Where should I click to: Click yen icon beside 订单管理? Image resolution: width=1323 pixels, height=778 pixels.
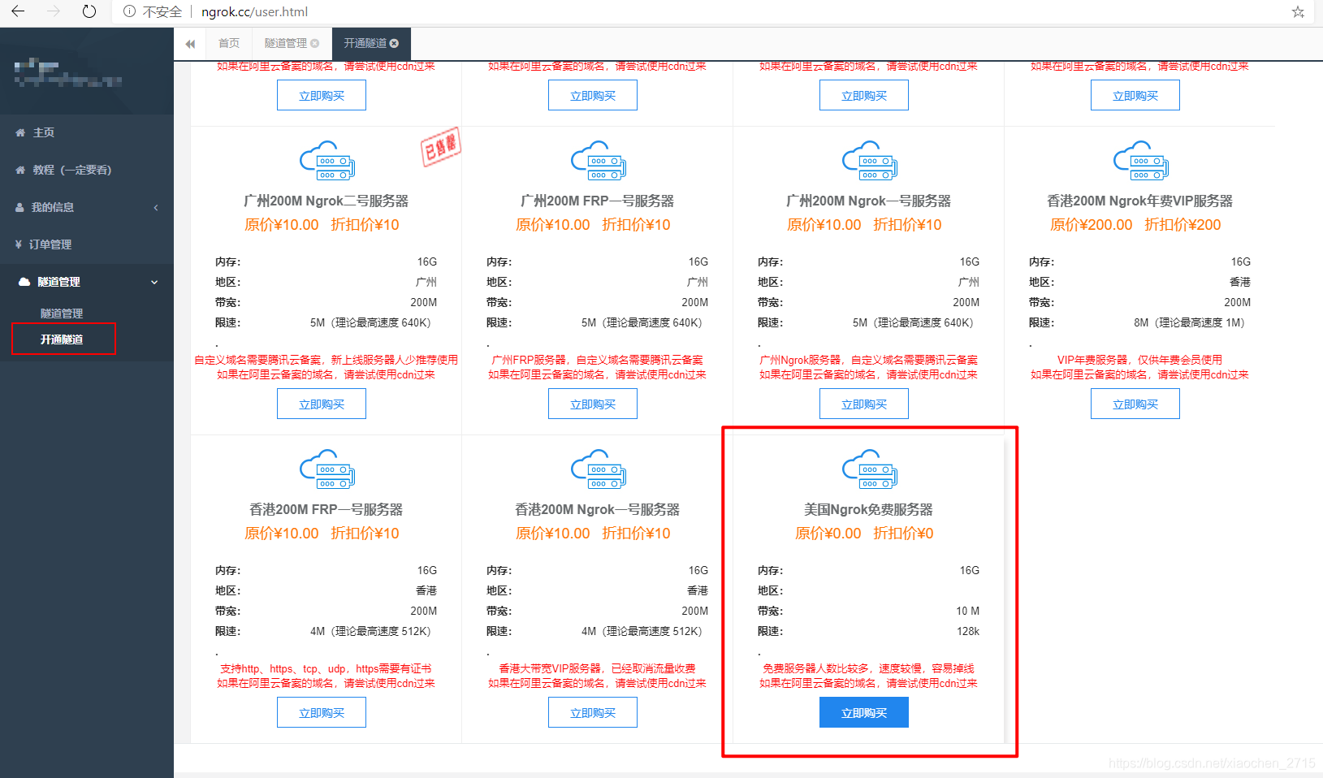19,244
